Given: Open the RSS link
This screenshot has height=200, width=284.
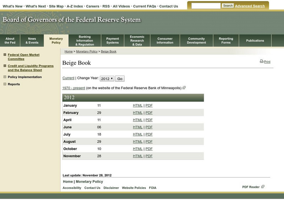Looking at the screenshot, I should point(106,6).
